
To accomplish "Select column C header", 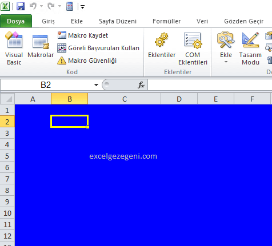I will point(125,99).
